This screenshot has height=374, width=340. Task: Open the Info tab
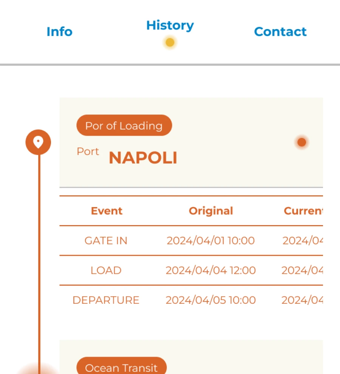(x=59, y=32)
